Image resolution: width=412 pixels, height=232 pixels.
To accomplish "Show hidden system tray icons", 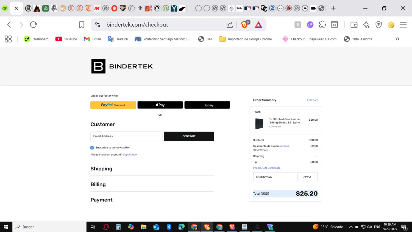I will coord(351,227).
